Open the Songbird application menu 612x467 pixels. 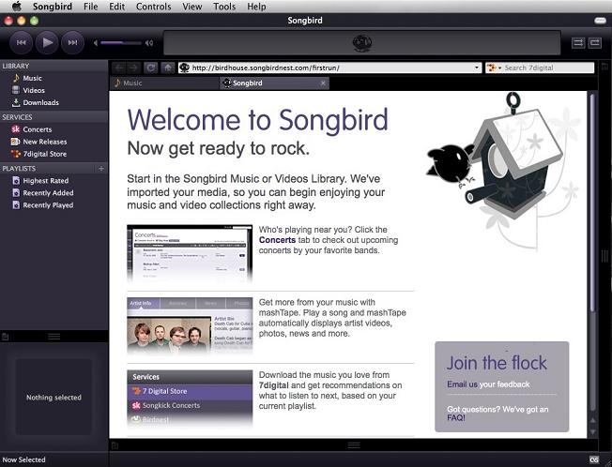pyautogui.click(x=53, y=7)
